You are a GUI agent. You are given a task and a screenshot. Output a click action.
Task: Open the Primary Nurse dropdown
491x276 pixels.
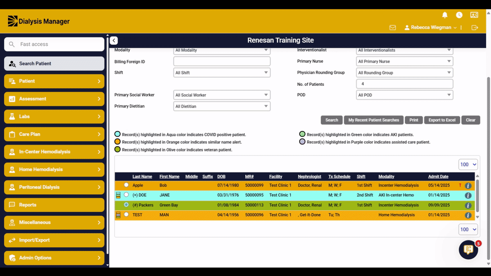click(405, 61)
